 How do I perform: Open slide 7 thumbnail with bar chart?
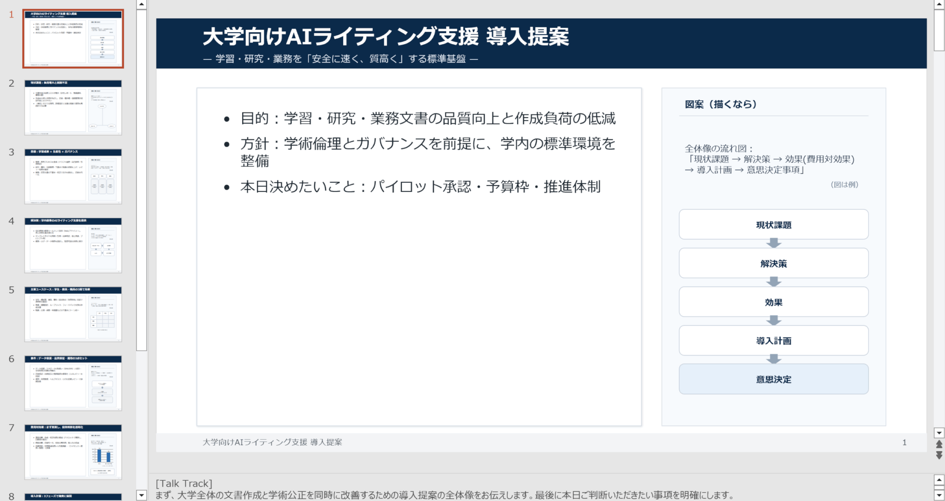coord(73,452)
